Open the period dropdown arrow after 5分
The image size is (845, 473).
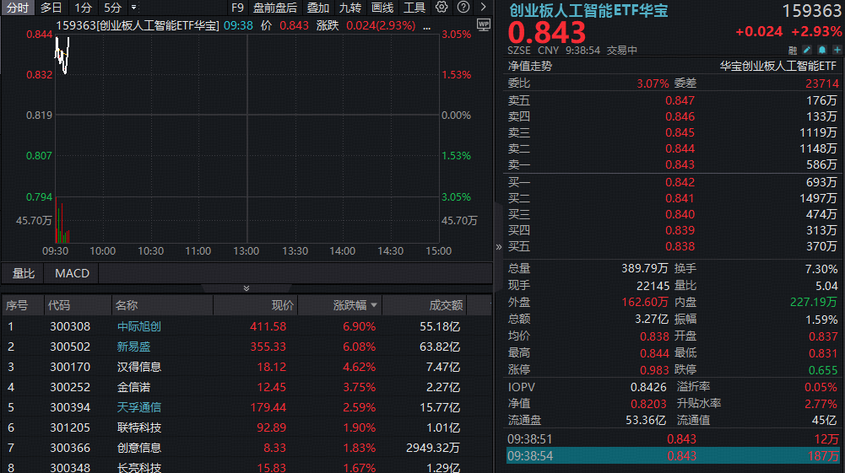click(133, 8)
